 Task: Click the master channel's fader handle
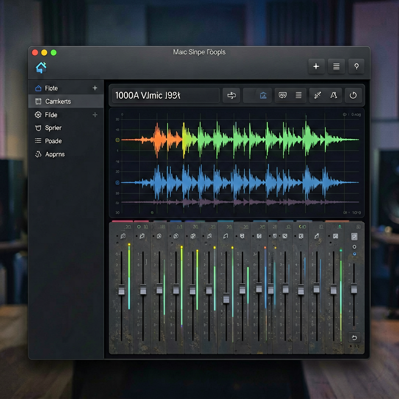click(x=354, y=288)
